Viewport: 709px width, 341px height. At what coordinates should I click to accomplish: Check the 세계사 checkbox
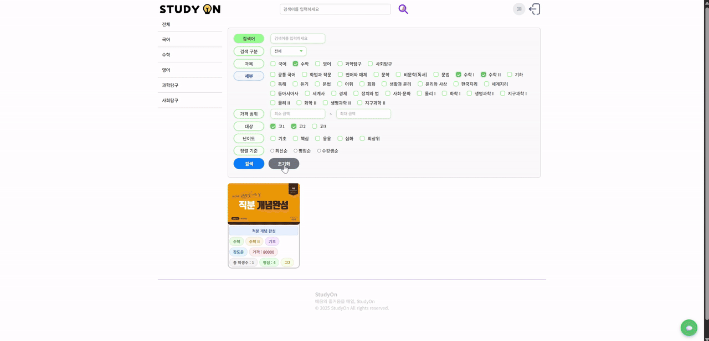[x=307, y=93]
